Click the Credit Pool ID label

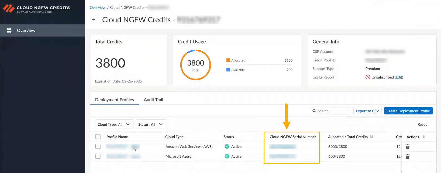coord(324,60)
